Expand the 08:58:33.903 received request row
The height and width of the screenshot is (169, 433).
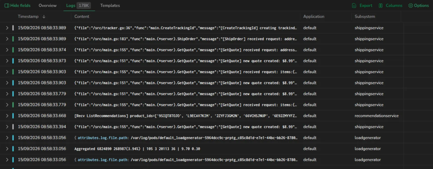7,72
